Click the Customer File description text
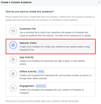Image resolution: width=101 pixels, height=104 pixels. pyautogui.click(x=55, y=34)
